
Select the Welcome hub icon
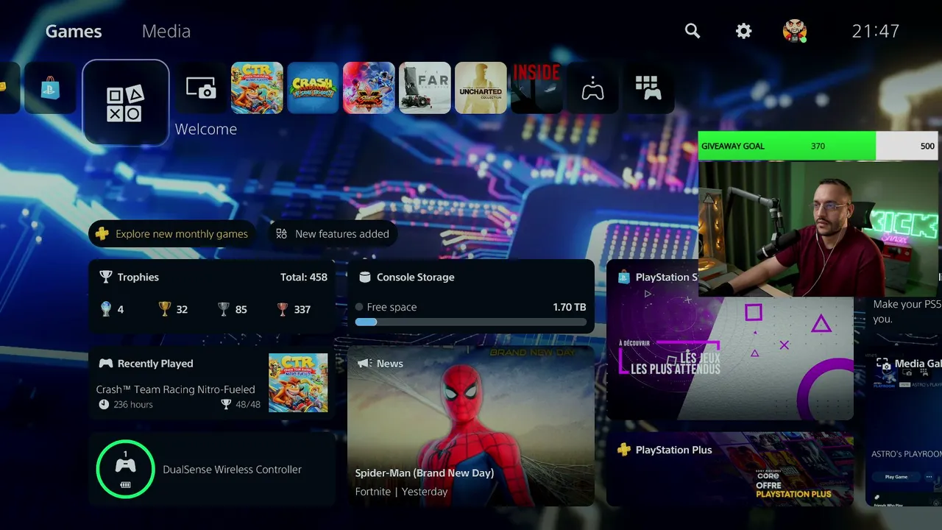click(x=126, y=102)
